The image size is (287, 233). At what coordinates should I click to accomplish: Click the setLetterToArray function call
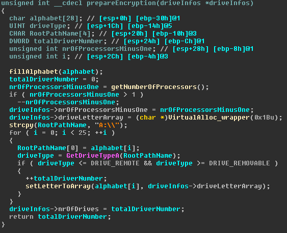[58, 186]
